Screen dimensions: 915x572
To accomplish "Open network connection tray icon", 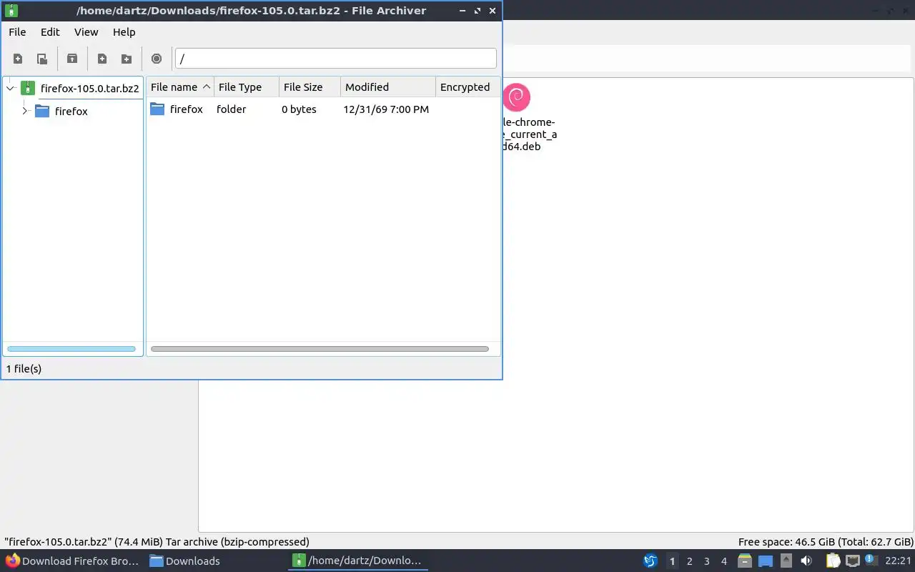I will [853, 561].
